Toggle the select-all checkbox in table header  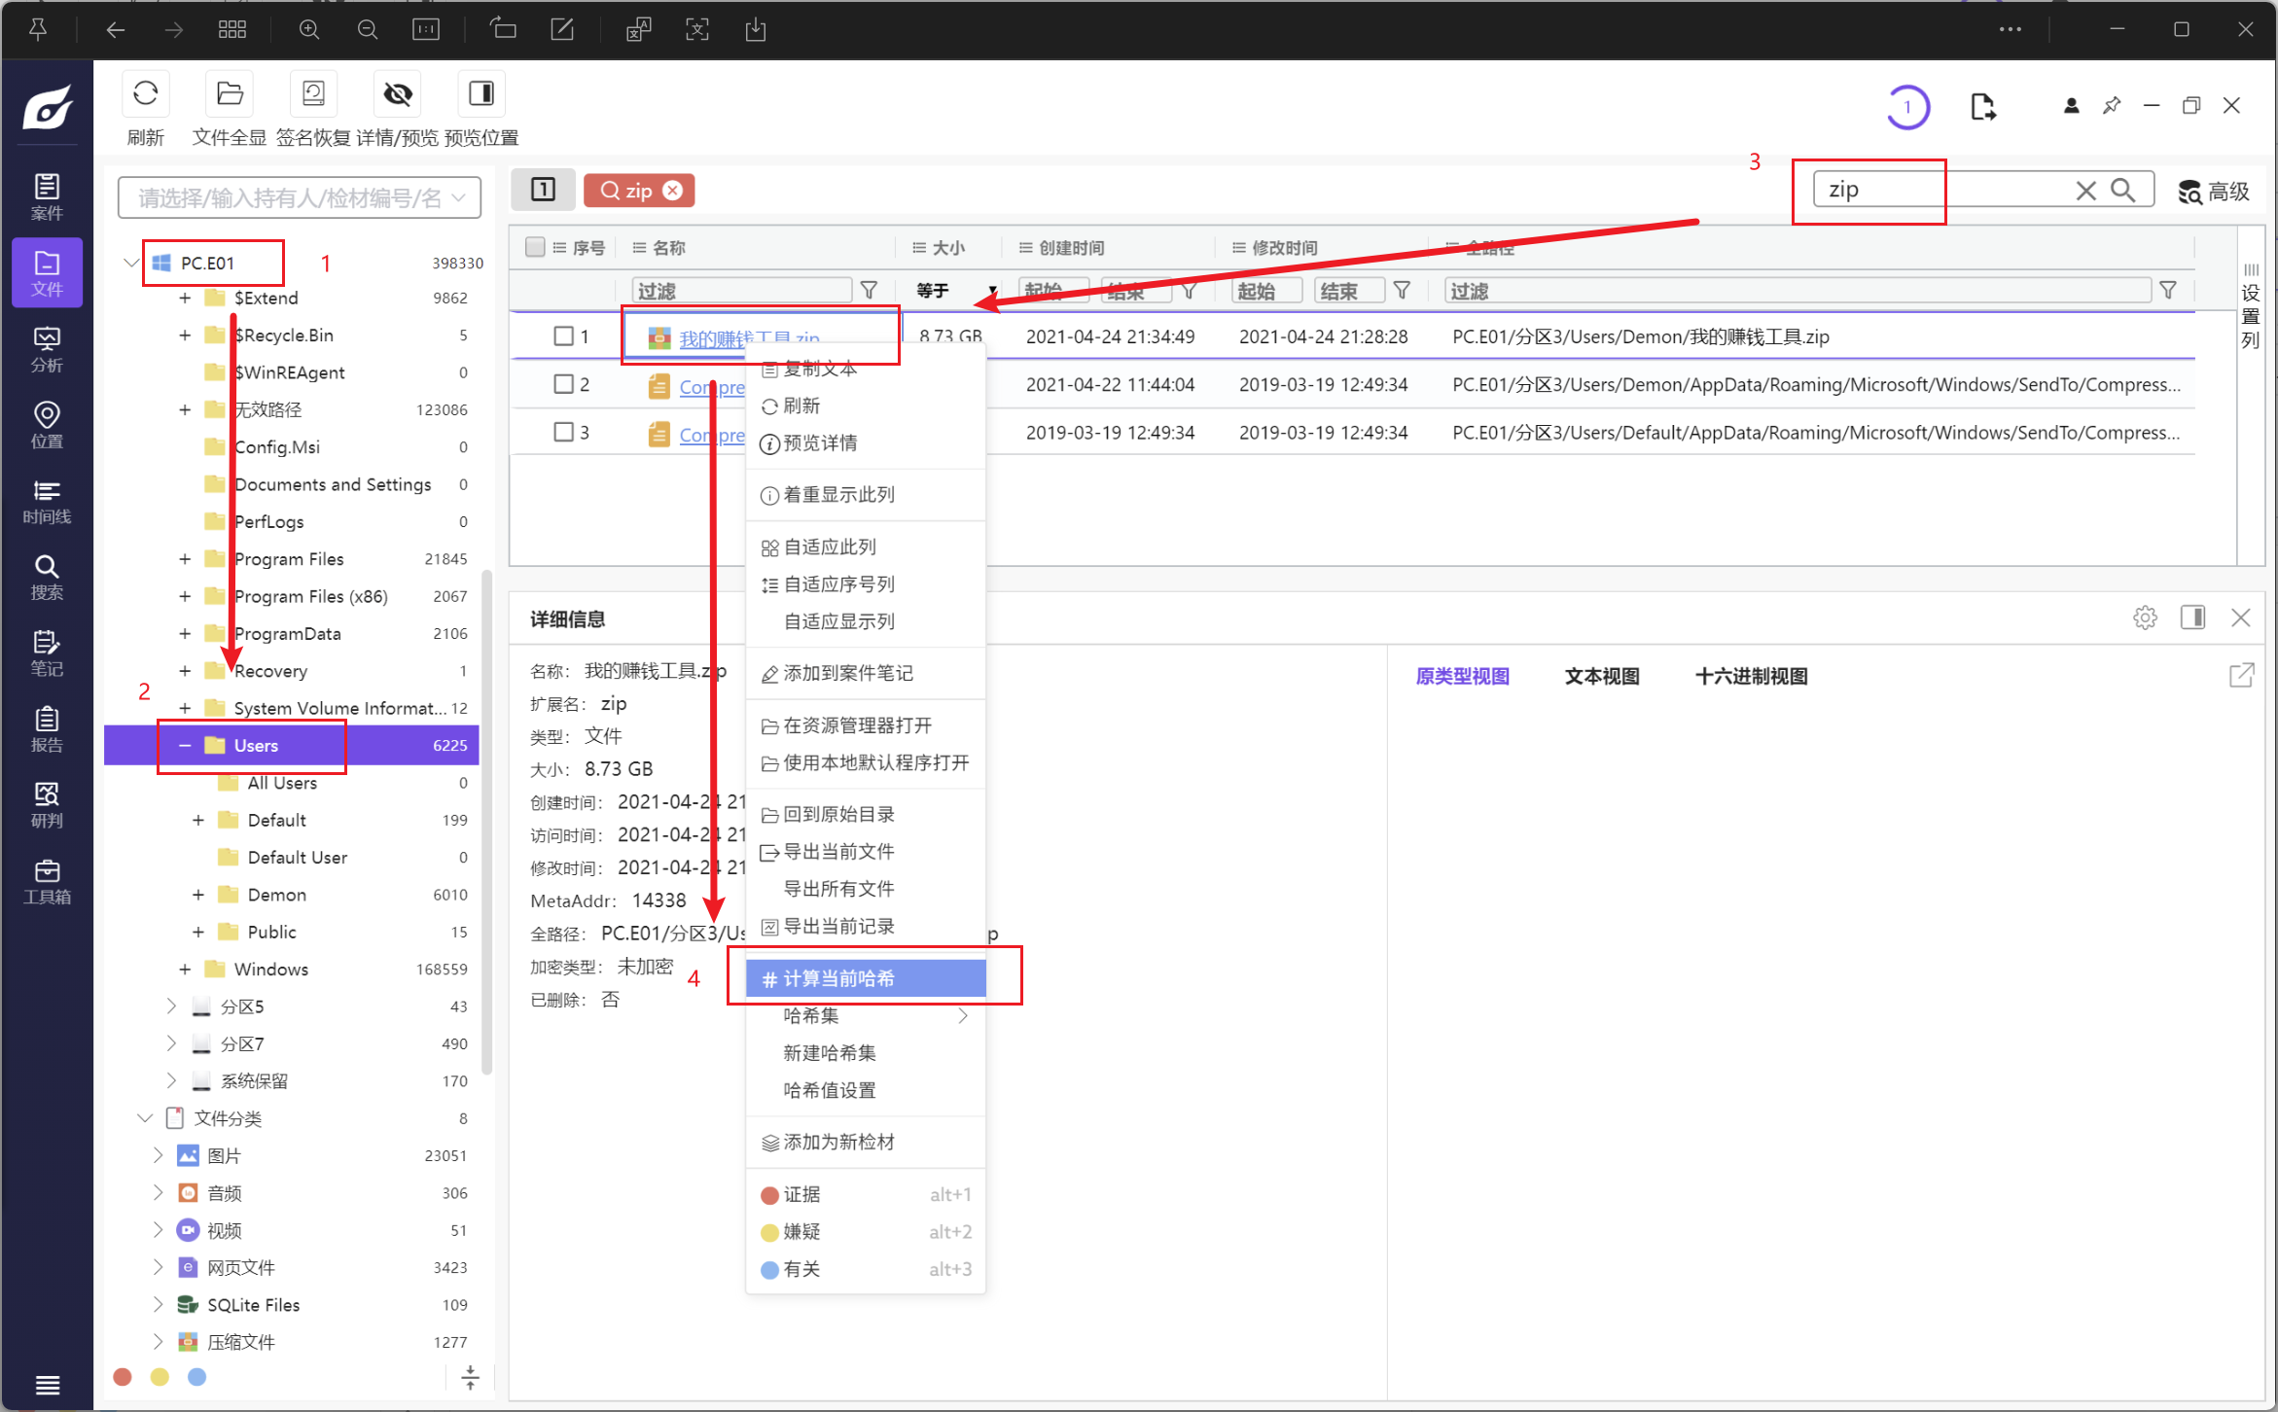535,247
